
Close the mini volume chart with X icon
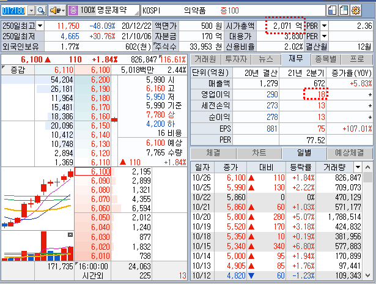70,234
